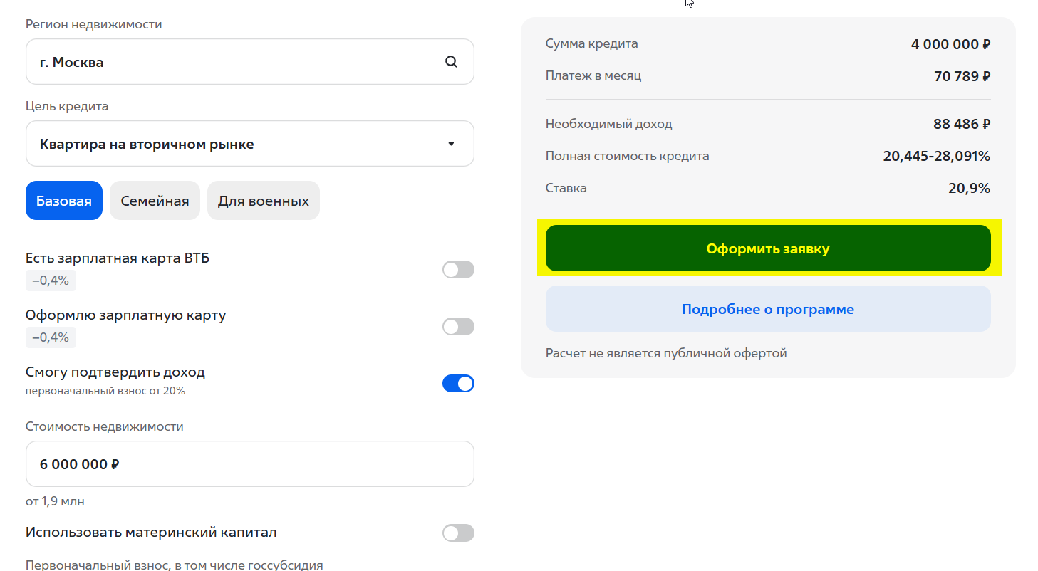Turn on 'Оформлю зарплатную карту' toggle

pyautogui.click(x=458, y=327)
